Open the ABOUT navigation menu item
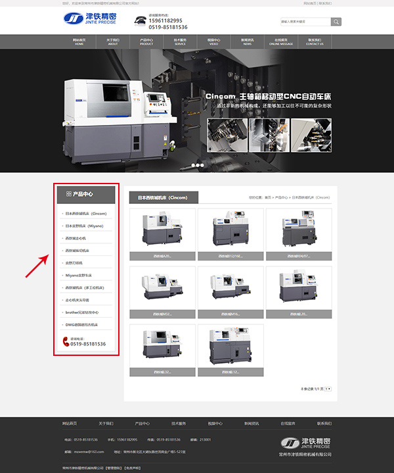394x473 pixels. pyautogui.click(x=113, y=41)
